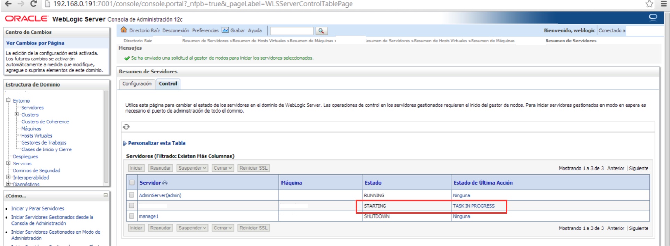Image resolution: width=670 pixels, height=246 pixels.
Task: Expand the Servicios tree node
Action: point(8,163)
